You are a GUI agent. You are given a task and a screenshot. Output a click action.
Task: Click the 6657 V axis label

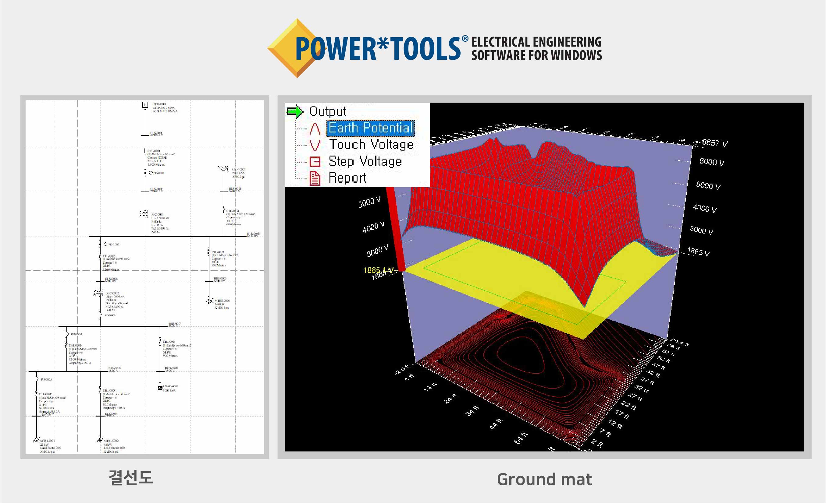click(715, 143)
